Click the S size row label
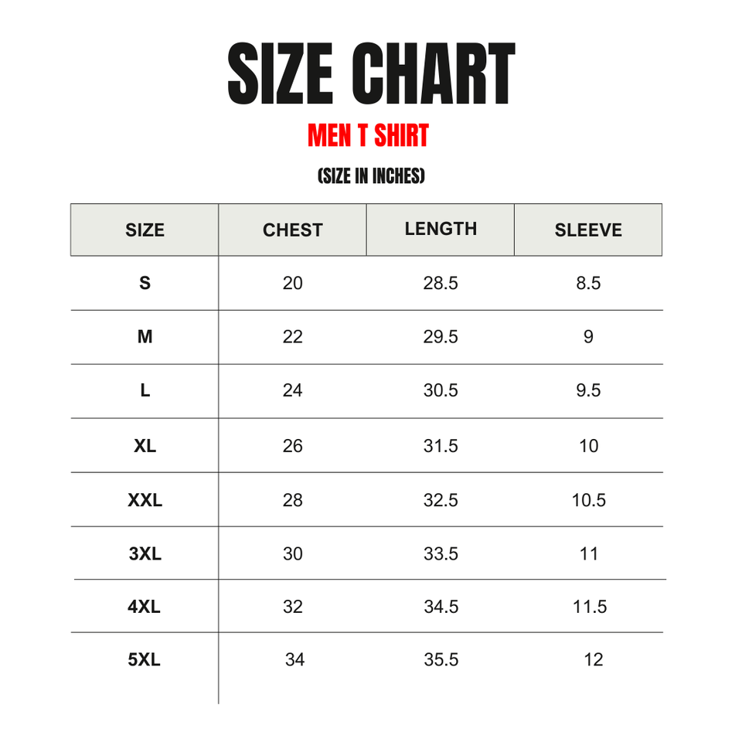The height and width of the screenshot is (742, 742). click(145, 283)
